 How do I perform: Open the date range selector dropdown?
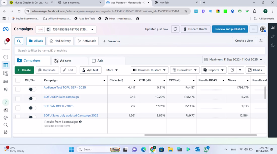(x=233, y=59)
